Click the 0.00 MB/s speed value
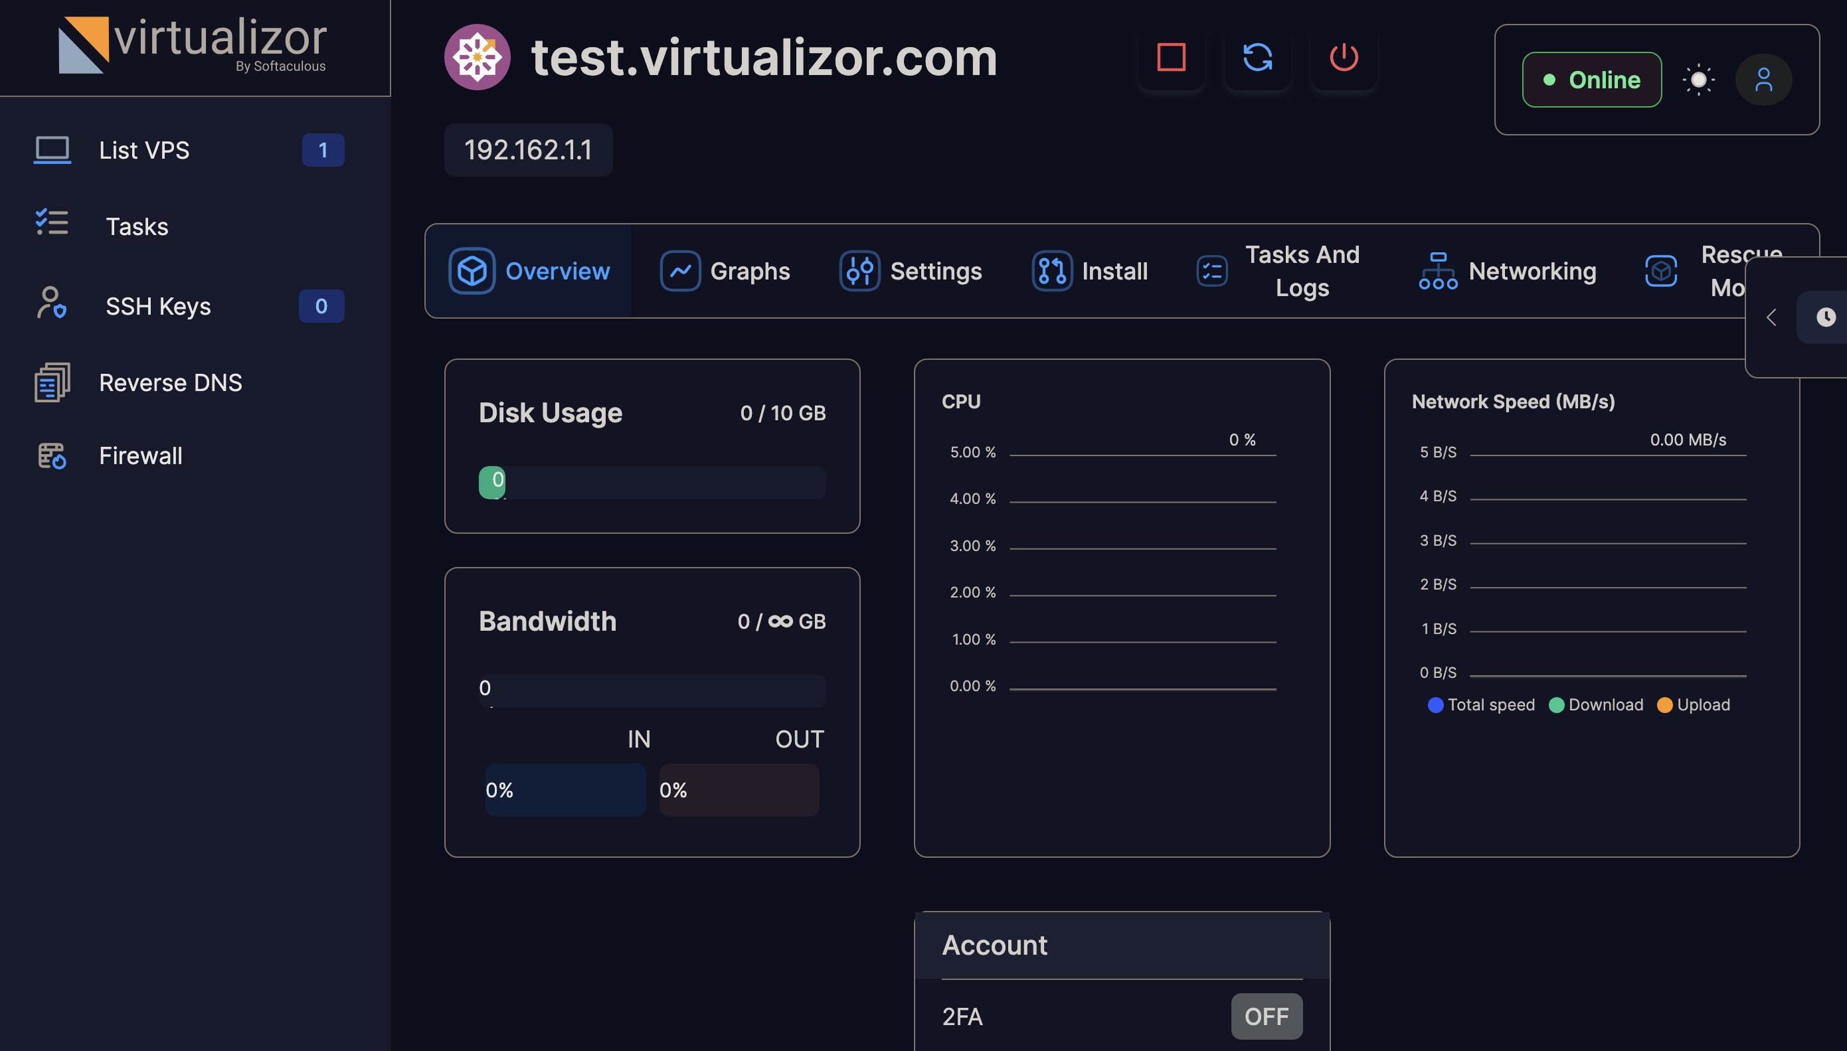Screen dimensions: 1847x1051 1688,440
